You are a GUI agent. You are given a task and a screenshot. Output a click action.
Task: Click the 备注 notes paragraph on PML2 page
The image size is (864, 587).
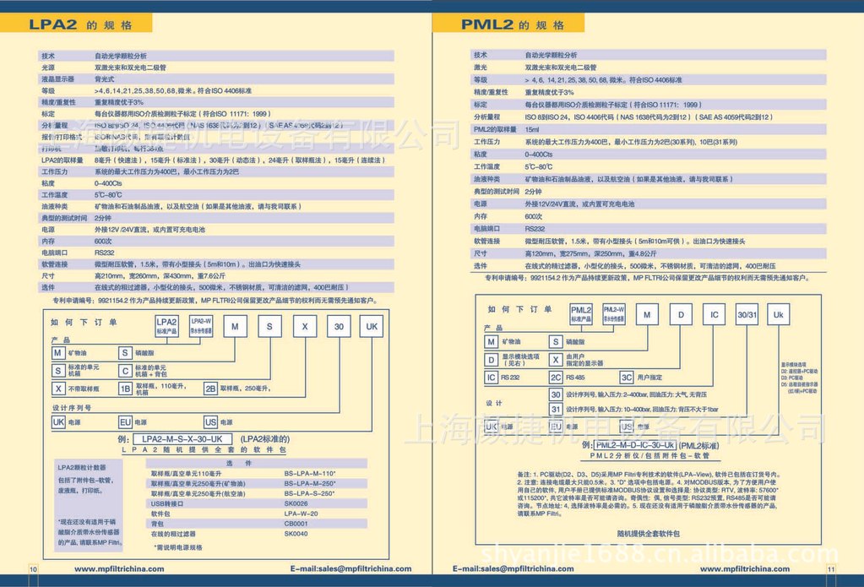click(648, 494)
